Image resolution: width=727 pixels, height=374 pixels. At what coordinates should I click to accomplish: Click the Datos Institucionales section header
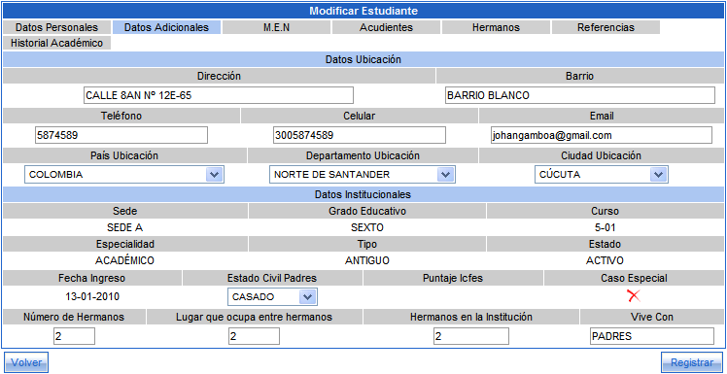[363, 194]
